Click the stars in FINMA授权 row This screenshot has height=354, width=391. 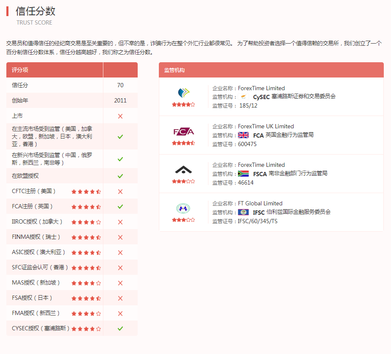click(x=86, y=237)
